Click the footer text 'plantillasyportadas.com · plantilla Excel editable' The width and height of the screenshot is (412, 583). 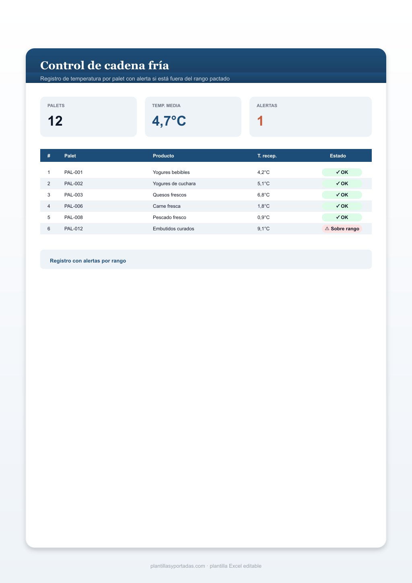[x=206, y=566]
